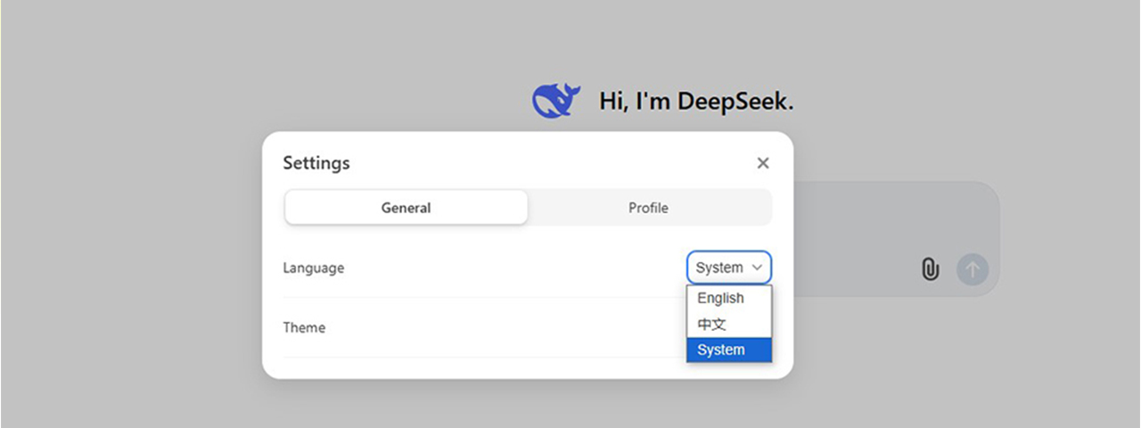Focus the chat message input box
This screenshot has height=428, width=1141.
(x=894, y=239)
